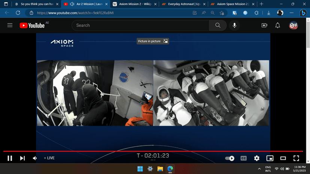This screenshot has width=310, height=174.
Task: Click the search magnifier button
Action: coord(218,25)
